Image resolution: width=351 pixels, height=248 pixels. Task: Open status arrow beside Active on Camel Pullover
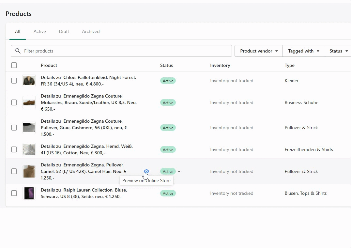pos(179,171)
